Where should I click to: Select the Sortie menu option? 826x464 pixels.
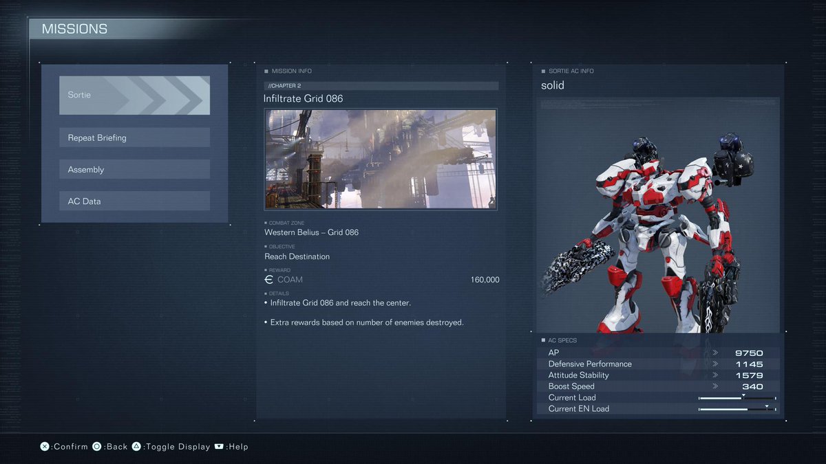(134, 95)
